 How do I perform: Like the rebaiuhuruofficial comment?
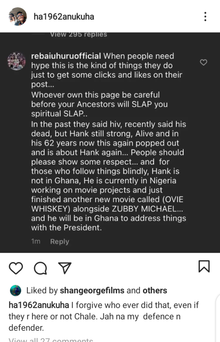[203, 62]
